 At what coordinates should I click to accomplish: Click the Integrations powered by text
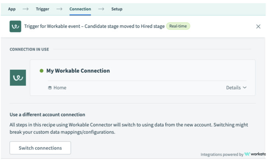222,154
